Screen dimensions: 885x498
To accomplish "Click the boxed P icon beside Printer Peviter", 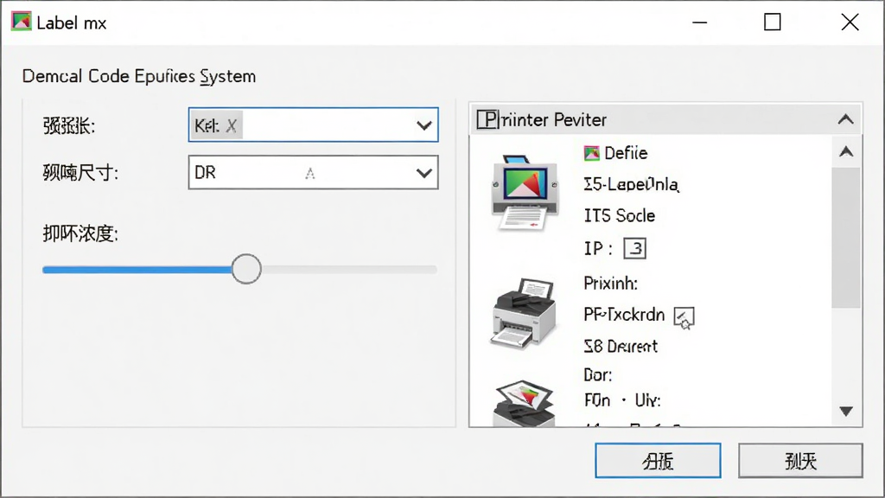I will [488, 119].
